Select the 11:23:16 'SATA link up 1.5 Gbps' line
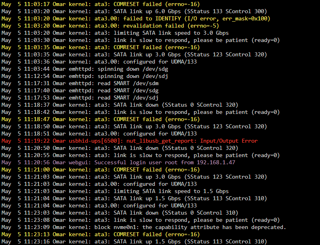The image size is (320, 245). pos(134,242)
